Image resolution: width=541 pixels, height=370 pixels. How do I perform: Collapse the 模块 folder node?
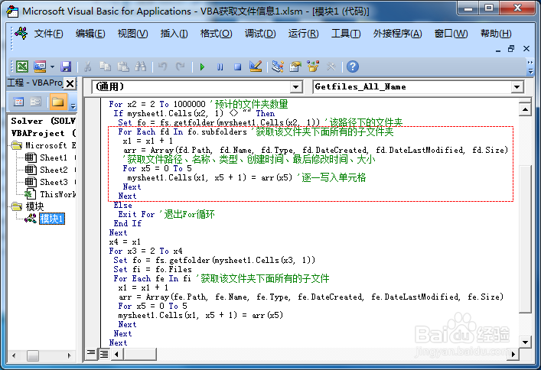pos(16,206)
